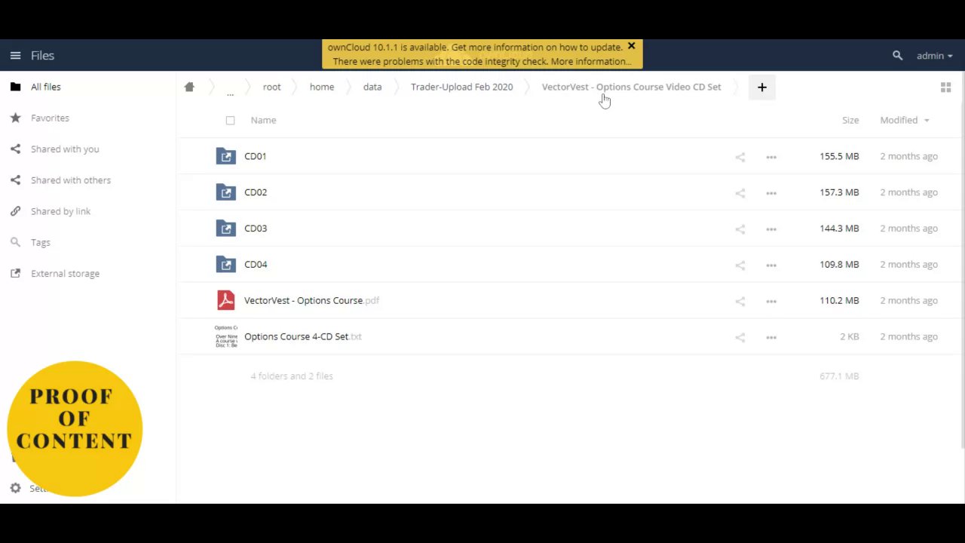Share the CD04 folder
This screenshot has height=543, width=965.
pyautogui.click(x=740, y=265)
